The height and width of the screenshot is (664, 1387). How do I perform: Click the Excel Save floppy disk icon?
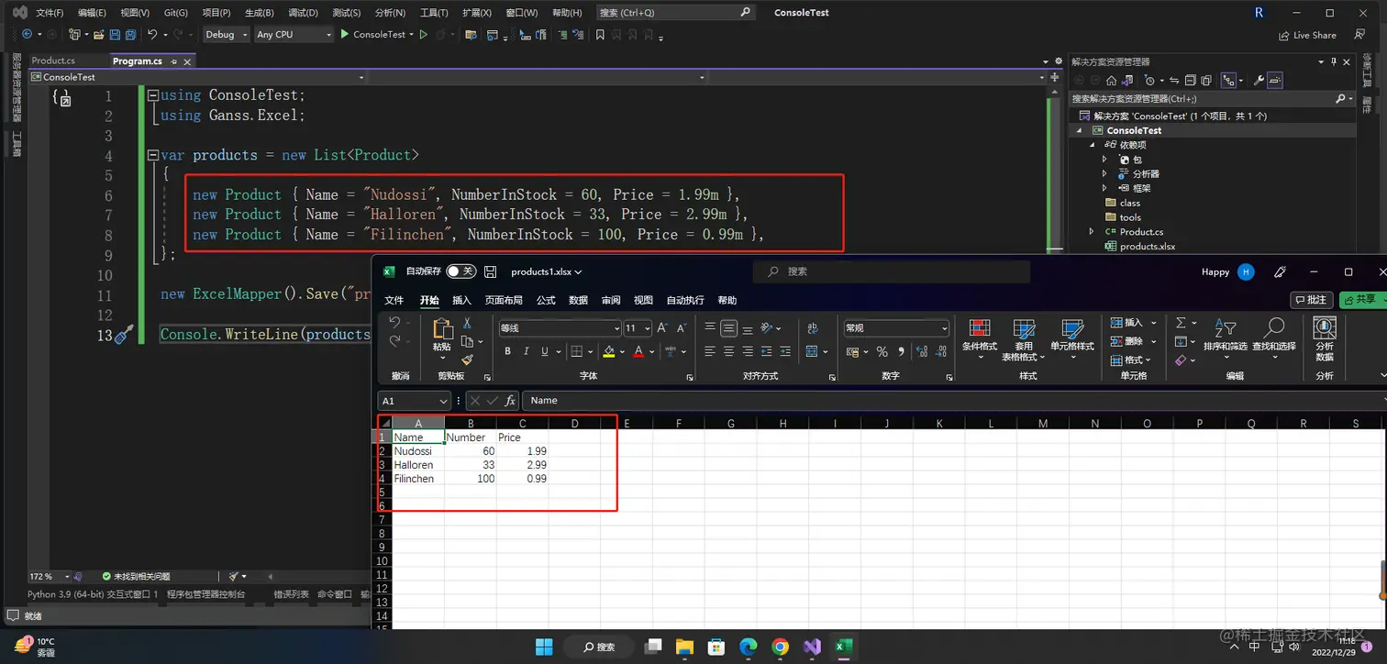click(491, 271)
